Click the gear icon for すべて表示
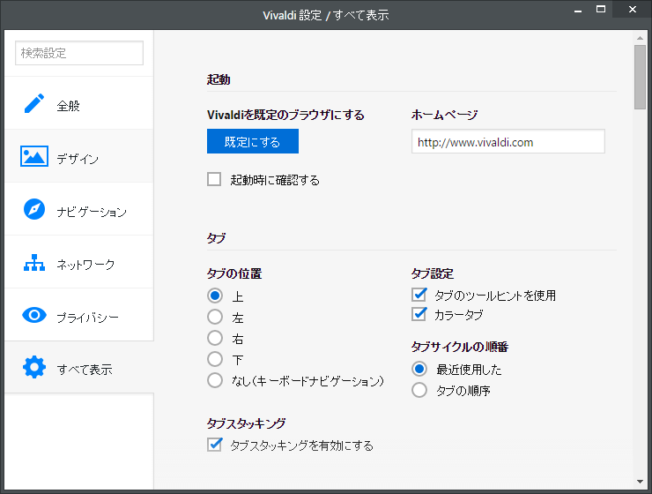 [34, 367]
